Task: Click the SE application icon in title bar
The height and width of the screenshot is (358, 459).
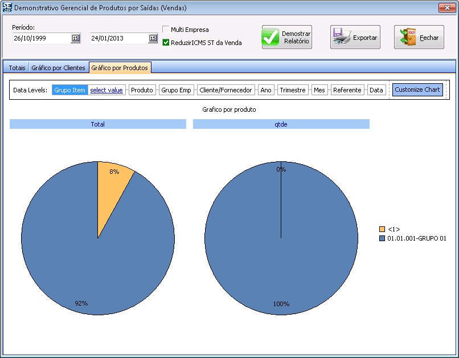Action: click(x=7, y=7)
